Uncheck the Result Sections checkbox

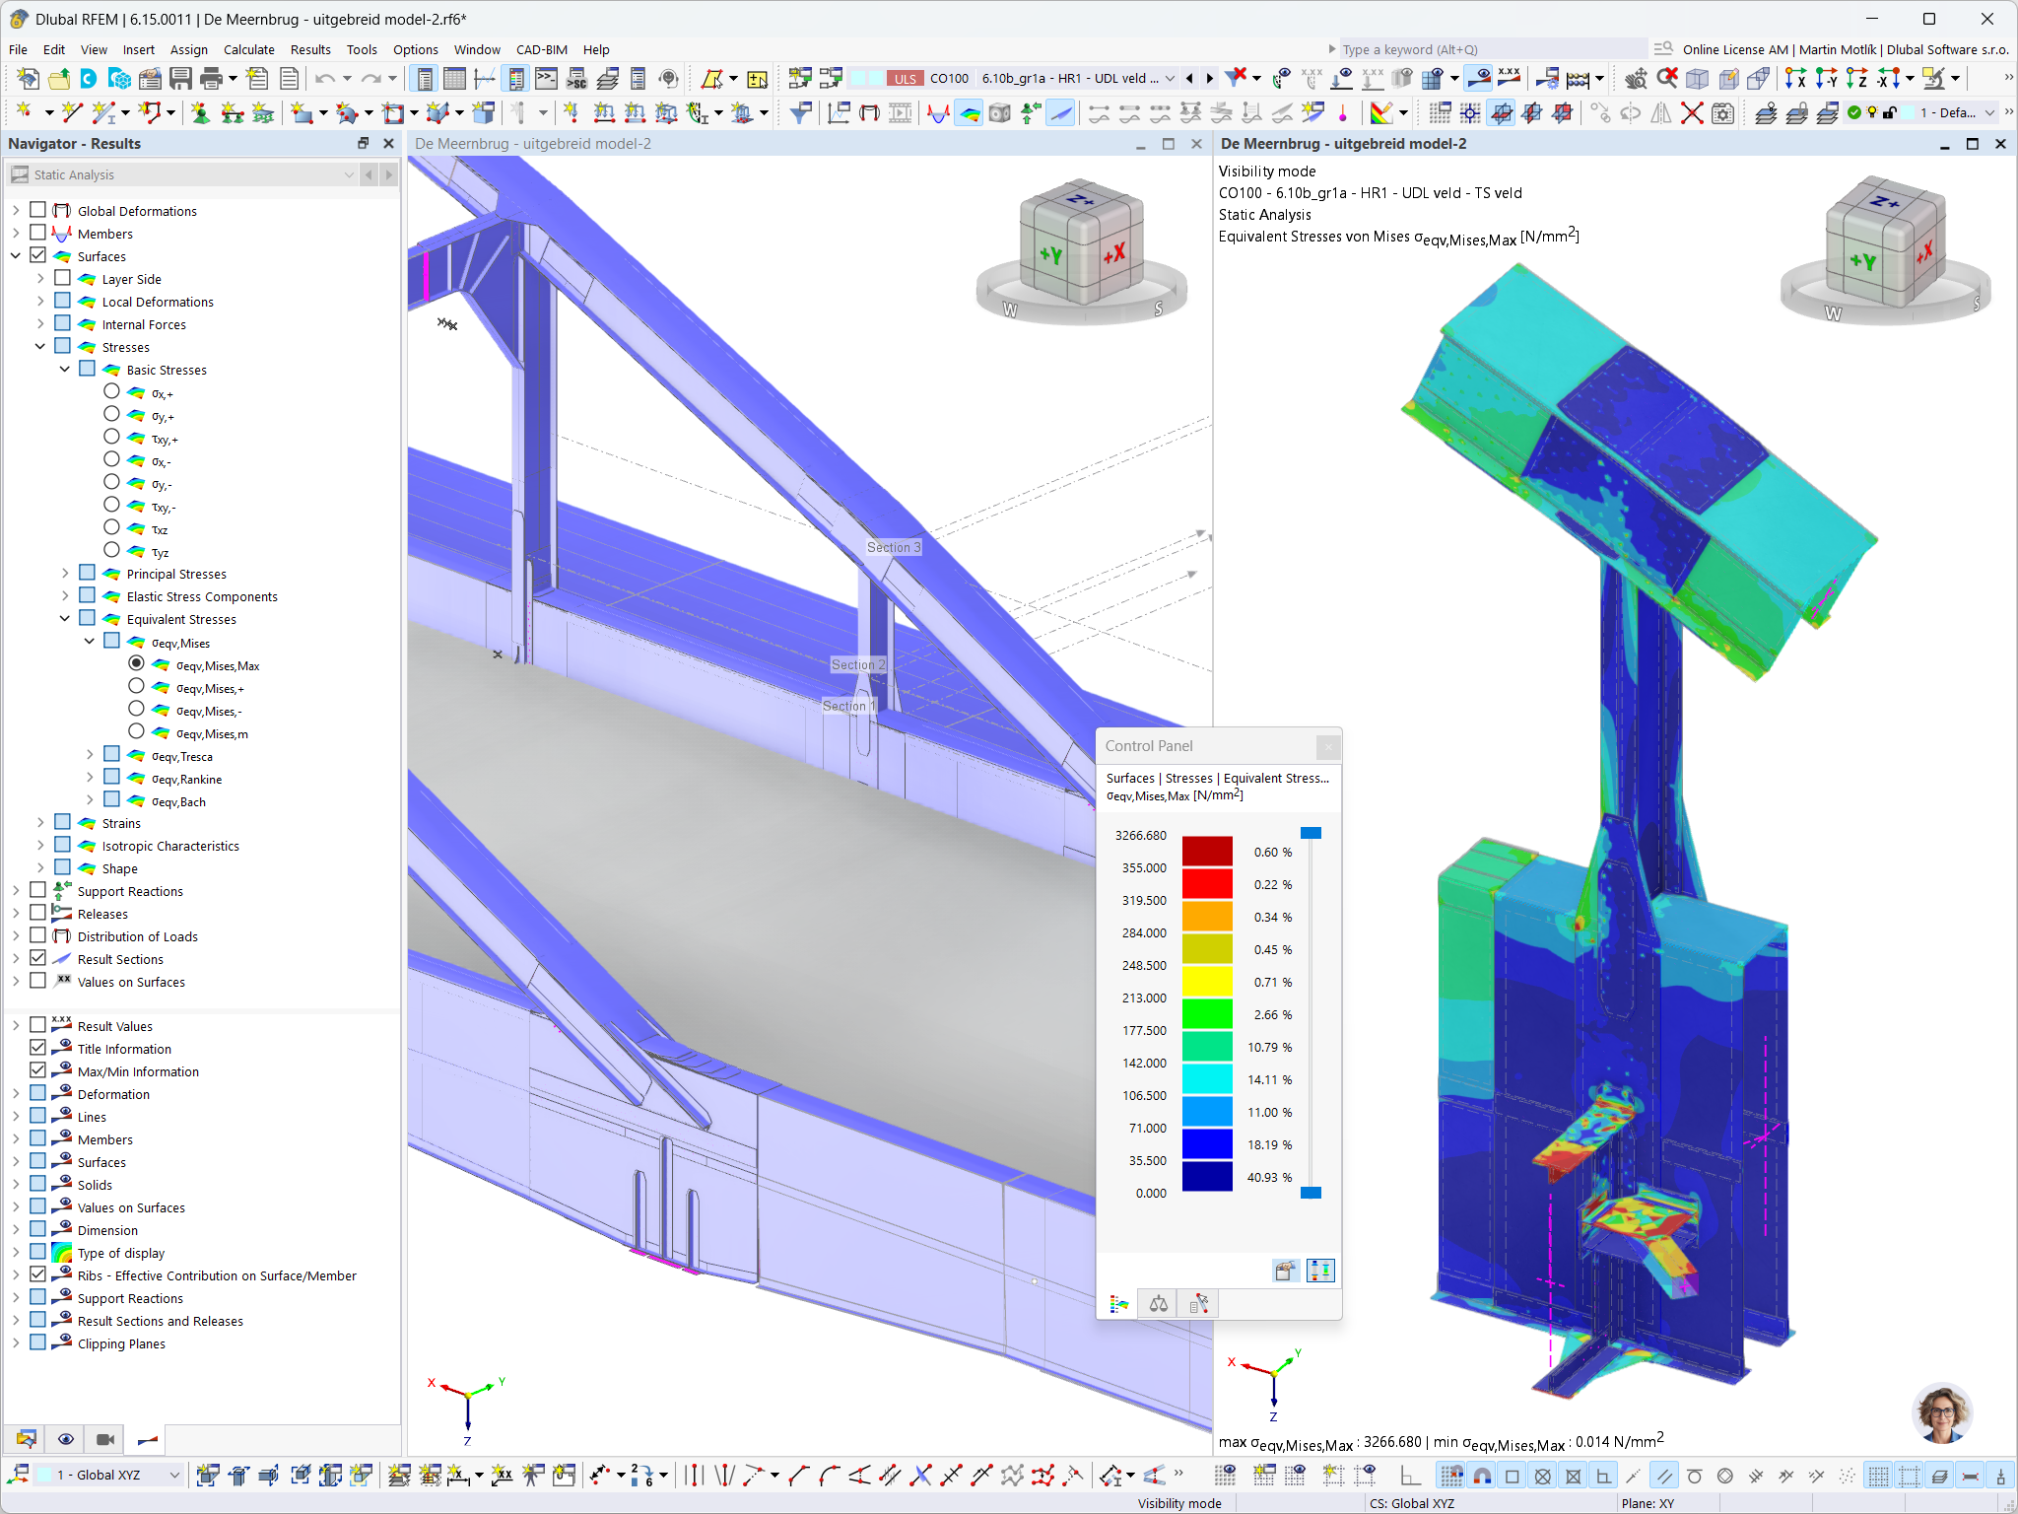[x=38, y=959]
